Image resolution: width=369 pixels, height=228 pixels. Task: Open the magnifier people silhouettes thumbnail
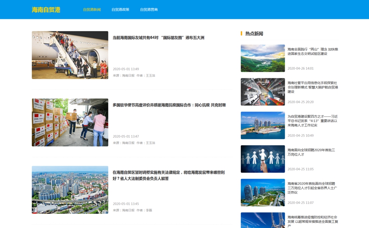point(263,159)
